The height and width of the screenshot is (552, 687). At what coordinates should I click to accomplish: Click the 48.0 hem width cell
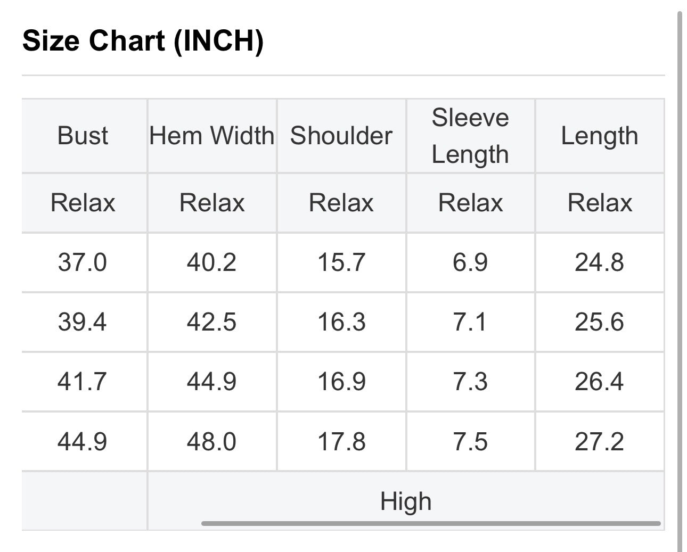(212, 441)
